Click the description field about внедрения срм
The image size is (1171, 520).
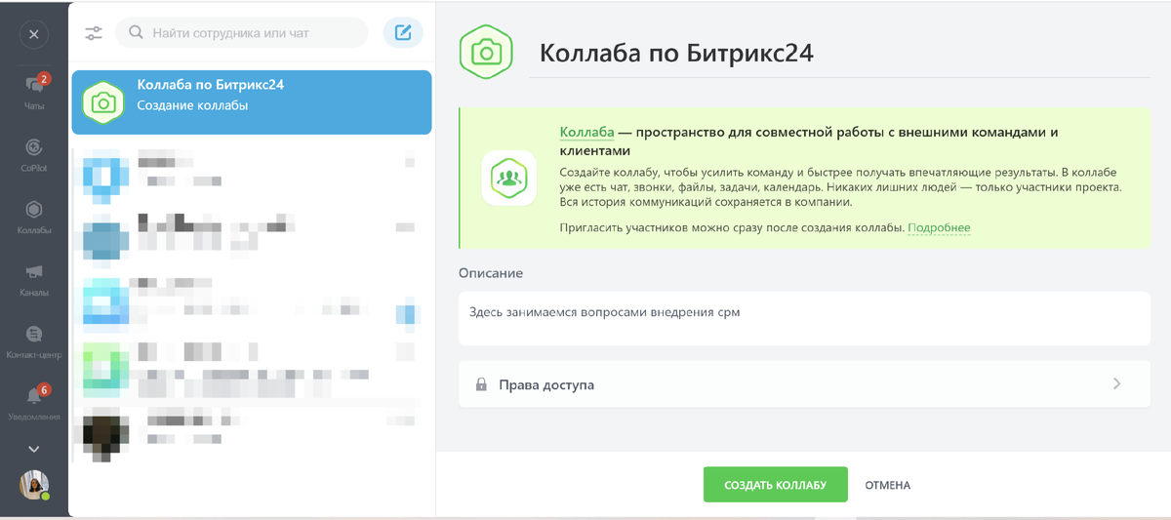tap(804, 318)
